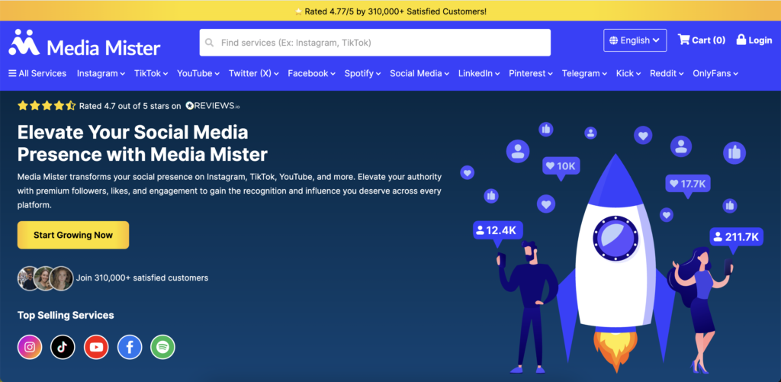Select the YouTube icon in Top Selling Services

pyautogui.click(x=96, y=347)
